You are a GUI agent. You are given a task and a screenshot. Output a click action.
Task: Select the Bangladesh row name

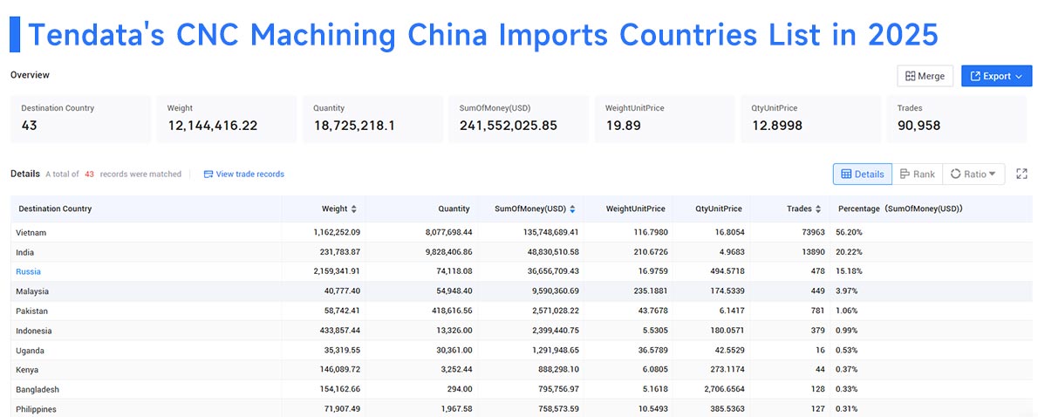click(38, 390)
